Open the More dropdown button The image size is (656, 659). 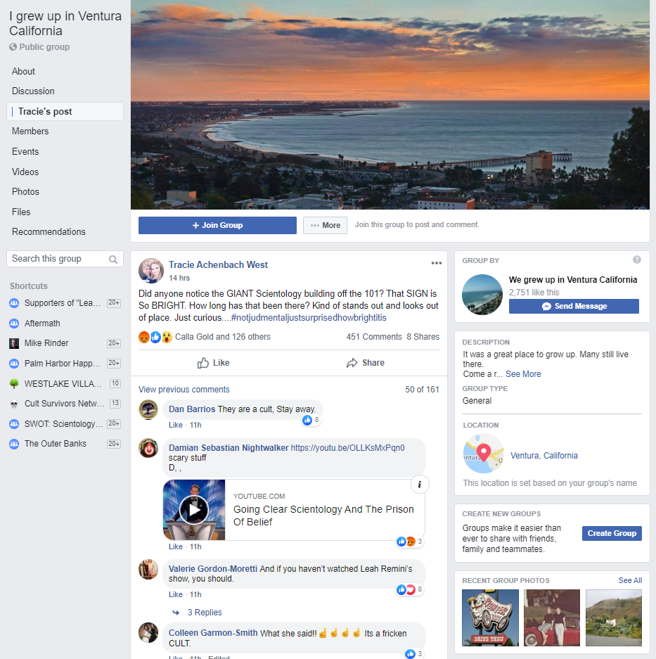326,225
